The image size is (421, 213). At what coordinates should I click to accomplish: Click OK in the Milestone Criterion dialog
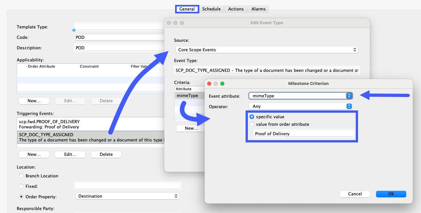click(391, 194)
